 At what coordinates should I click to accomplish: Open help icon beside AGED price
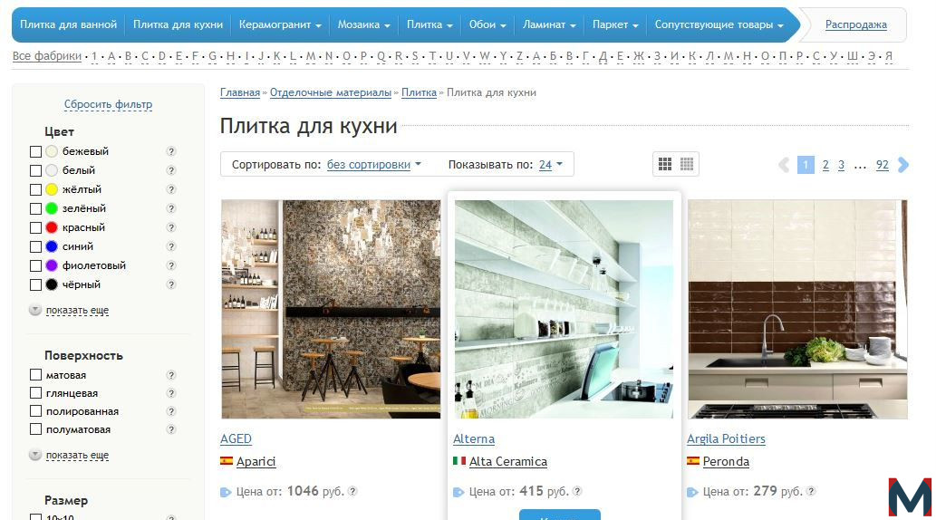[x=352, y=491]
